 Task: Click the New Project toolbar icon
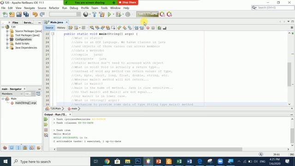point(12,14)
